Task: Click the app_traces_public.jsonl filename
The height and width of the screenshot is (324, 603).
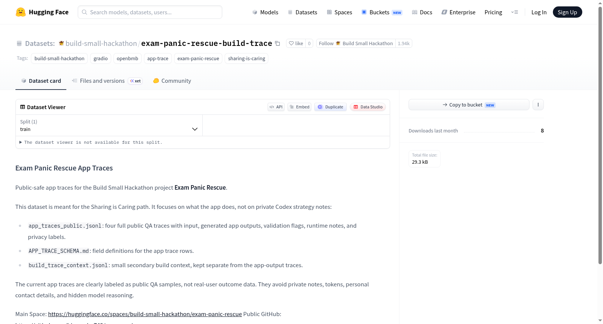Action: [x=65, y=226]
